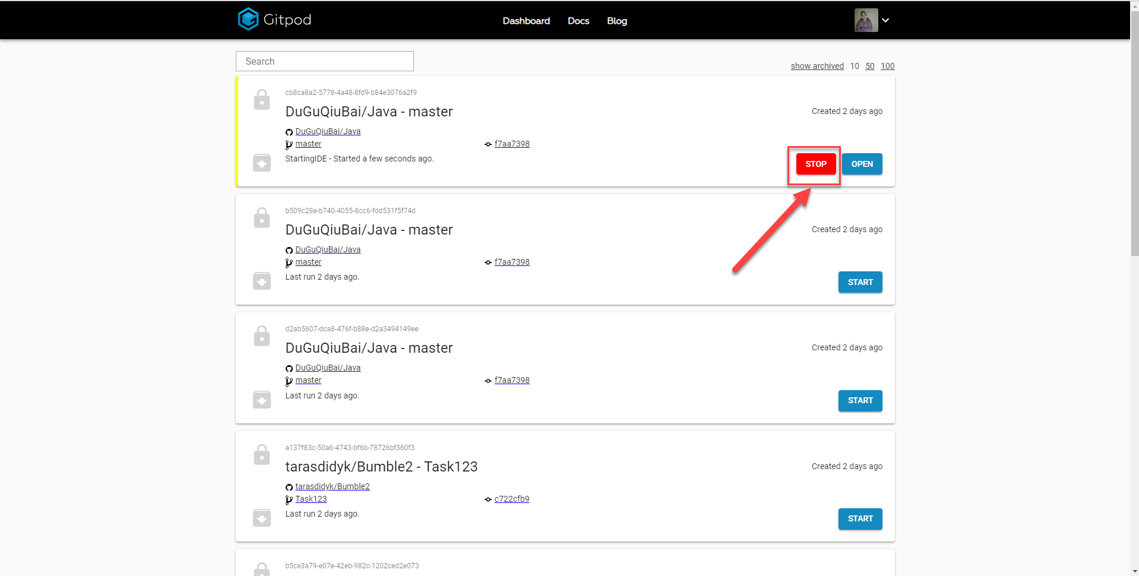Screen dimensions: 1139x576
Task: Open DuGuQiuBai/Java repo link in b509c28e card
Action: coord(328,249)
